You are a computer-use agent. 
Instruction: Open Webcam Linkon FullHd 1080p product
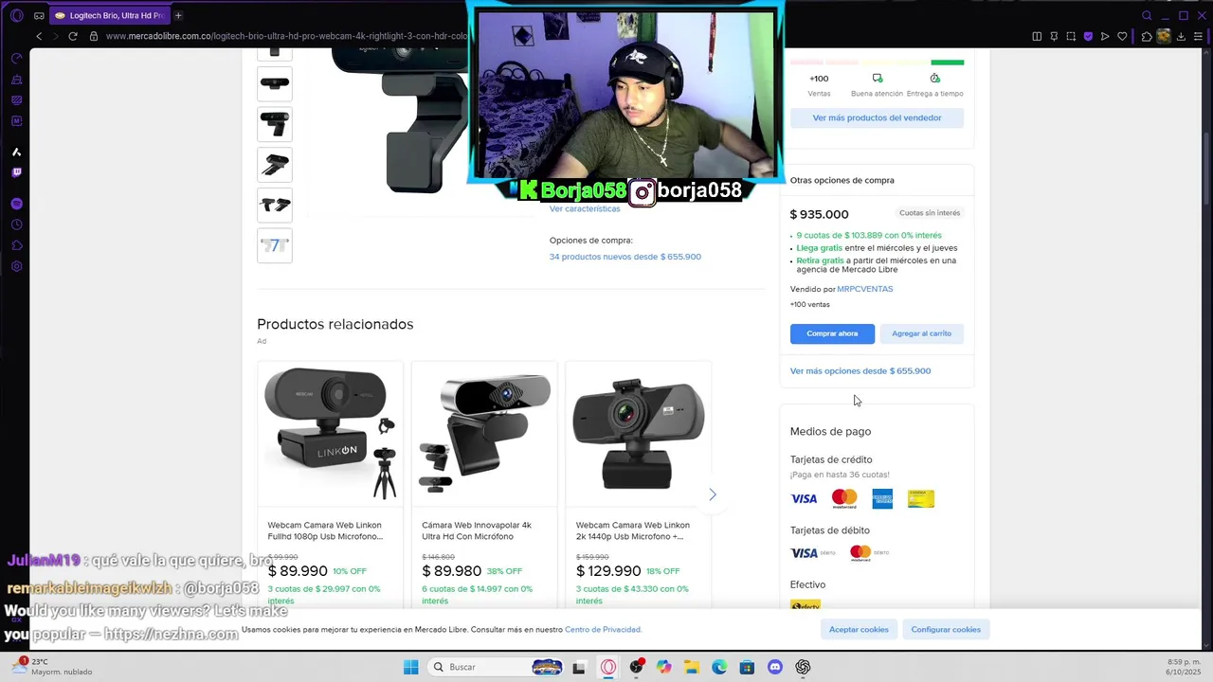(325, 530)
